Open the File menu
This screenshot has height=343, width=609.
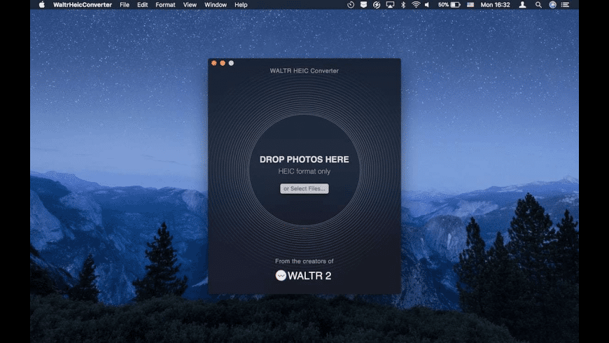coord(125,5)
